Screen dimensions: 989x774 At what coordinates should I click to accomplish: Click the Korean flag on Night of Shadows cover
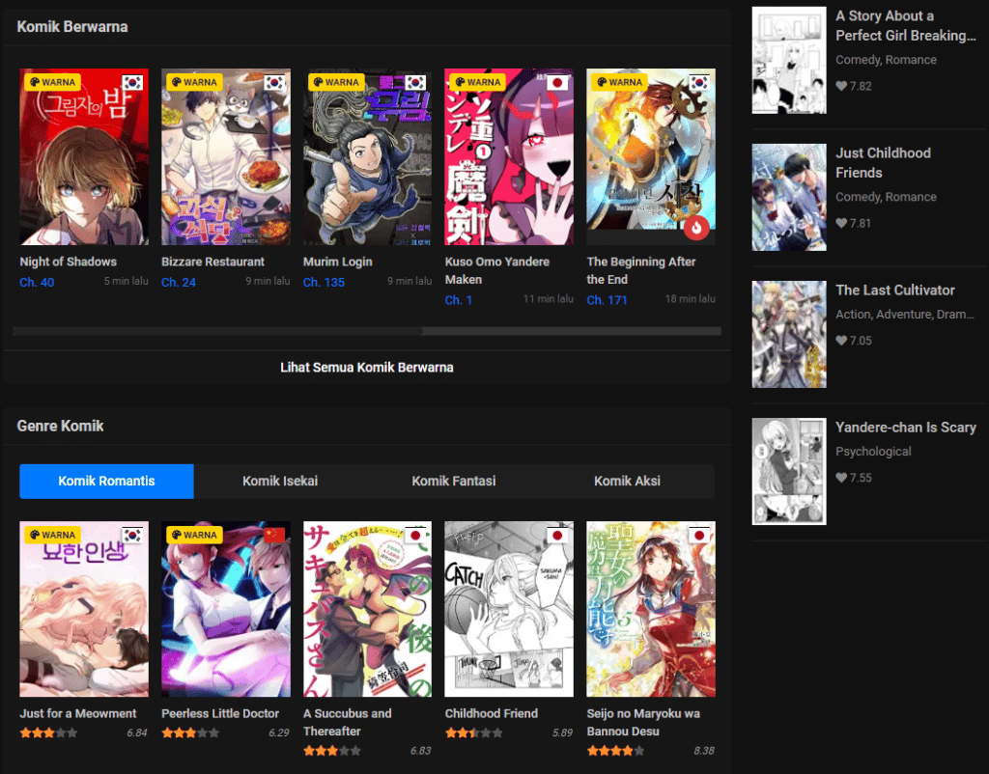132,83
